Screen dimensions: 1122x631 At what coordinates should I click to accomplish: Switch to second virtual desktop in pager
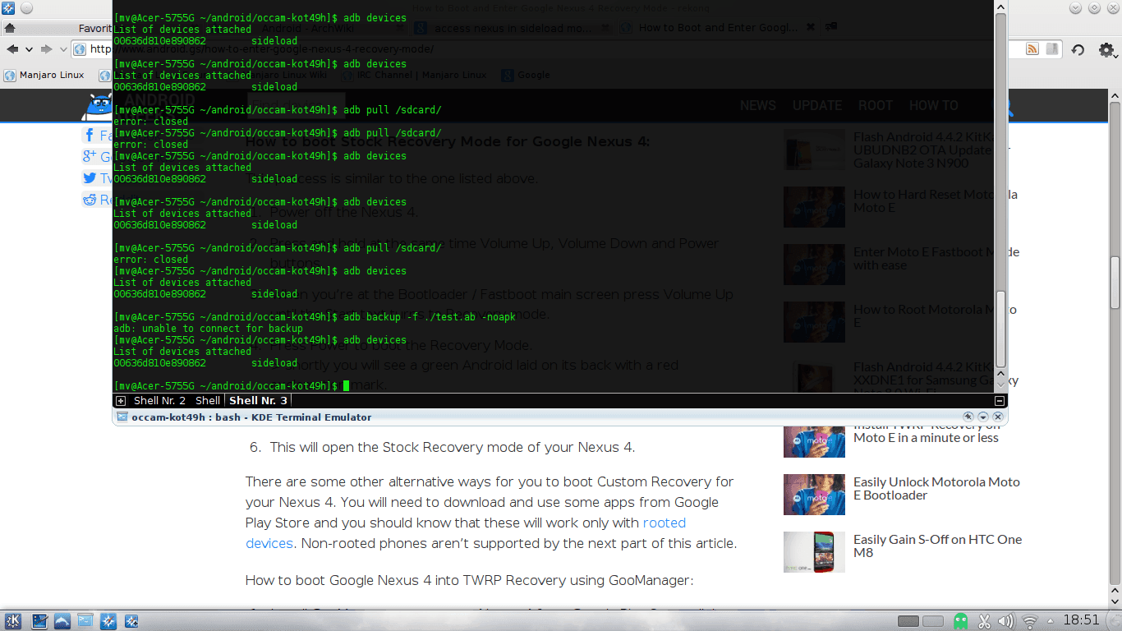934,621
